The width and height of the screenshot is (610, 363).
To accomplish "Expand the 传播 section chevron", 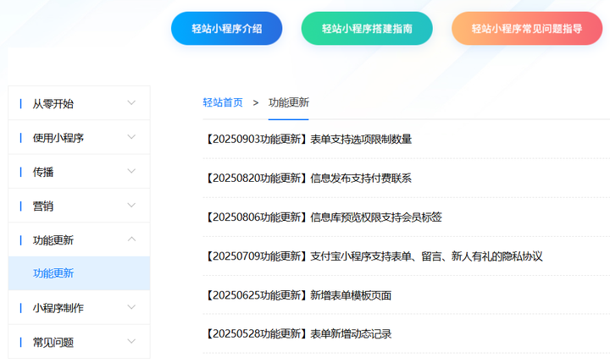I will tap(131, 171).
